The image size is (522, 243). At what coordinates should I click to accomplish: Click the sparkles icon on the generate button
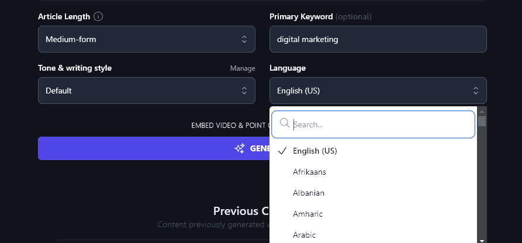point(240,148)
